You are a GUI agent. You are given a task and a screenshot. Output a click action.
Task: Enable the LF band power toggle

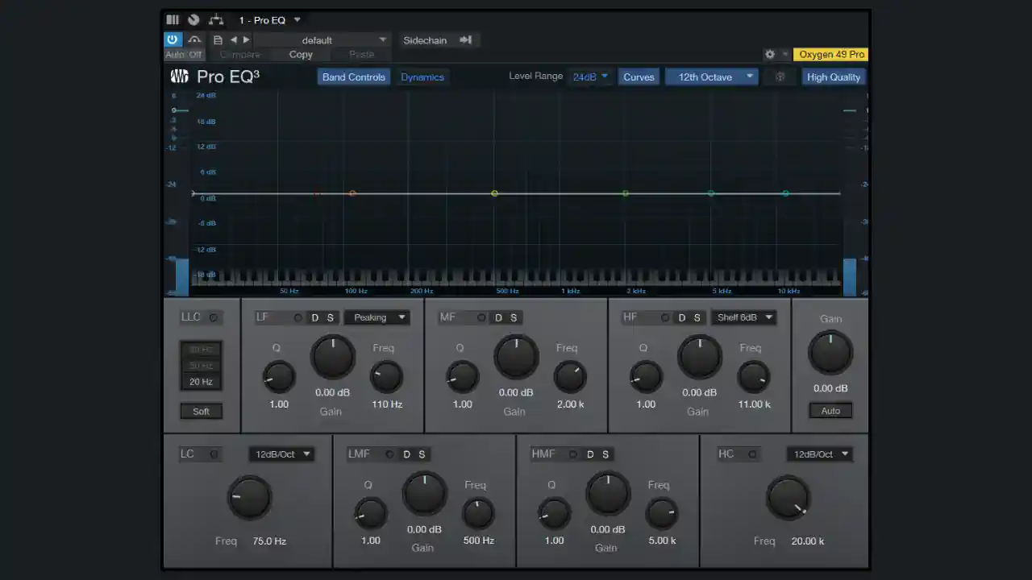pyautogui.click(x=298, y=317)
